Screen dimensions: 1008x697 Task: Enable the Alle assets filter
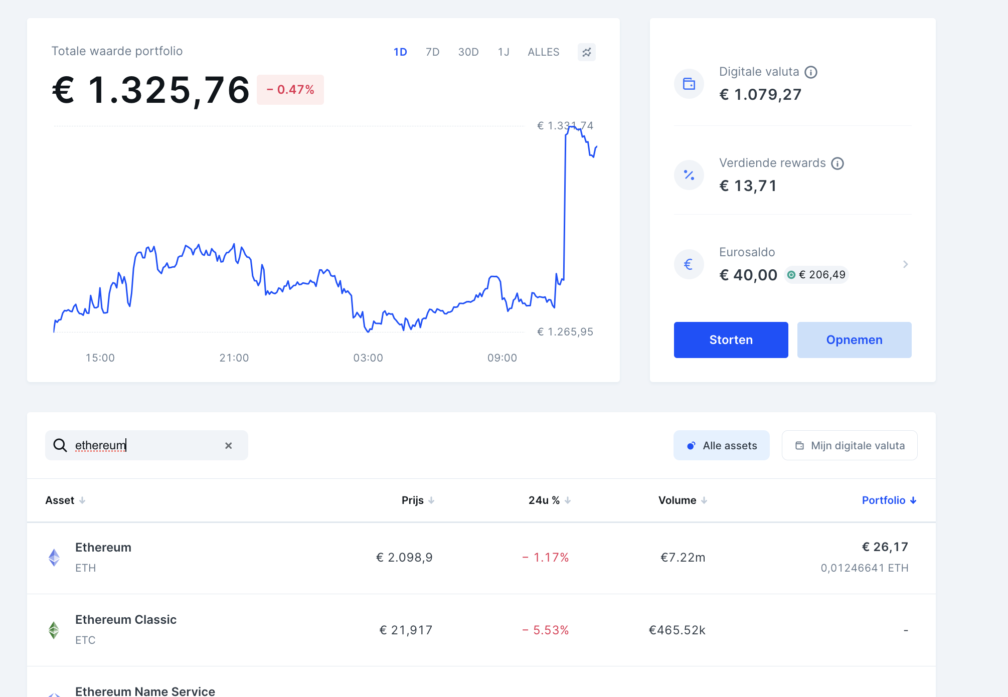tap(721, 445)
